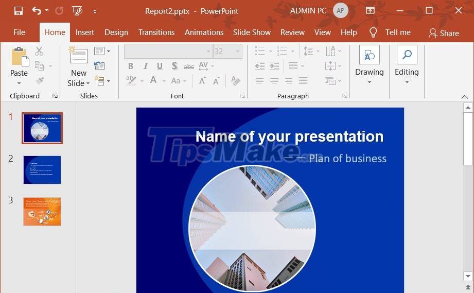The image size is (474, 293).
Task: Toggle Strikethrough formatting
Action: pos(189,66)
